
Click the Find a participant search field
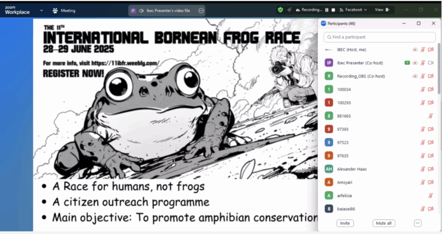(379, 37)
